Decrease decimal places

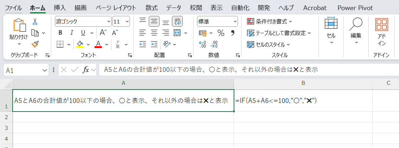pyautogui.click(x=214, y=44)
